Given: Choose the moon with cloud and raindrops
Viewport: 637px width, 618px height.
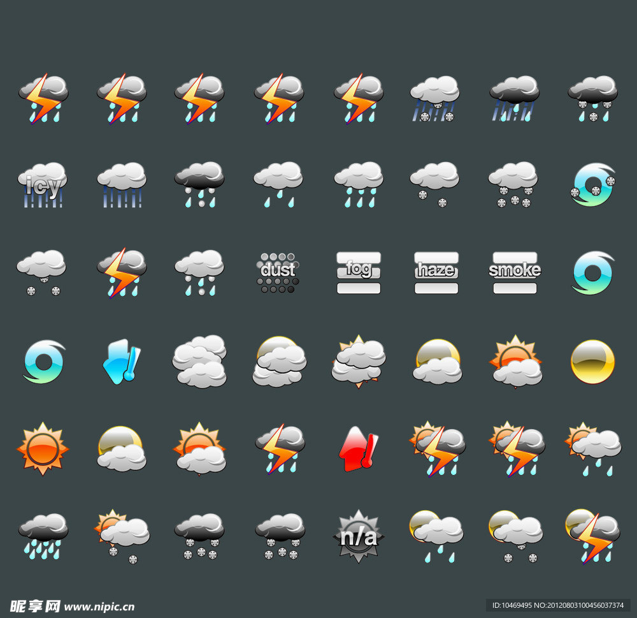Looking at the screenshot, I should coord(436,536).
